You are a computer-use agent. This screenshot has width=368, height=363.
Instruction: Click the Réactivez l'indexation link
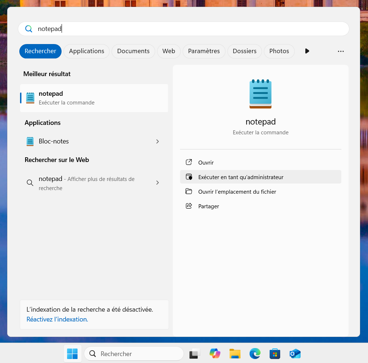pos(57,319)
